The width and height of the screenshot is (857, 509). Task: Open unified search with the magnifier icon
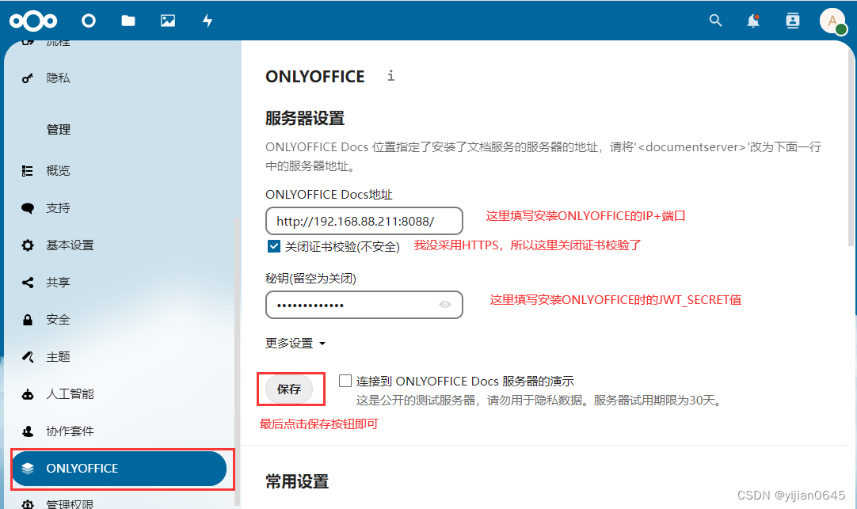click(715, 21)
